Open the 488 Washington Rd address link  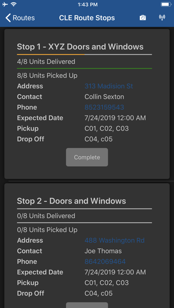coord(115,240)
